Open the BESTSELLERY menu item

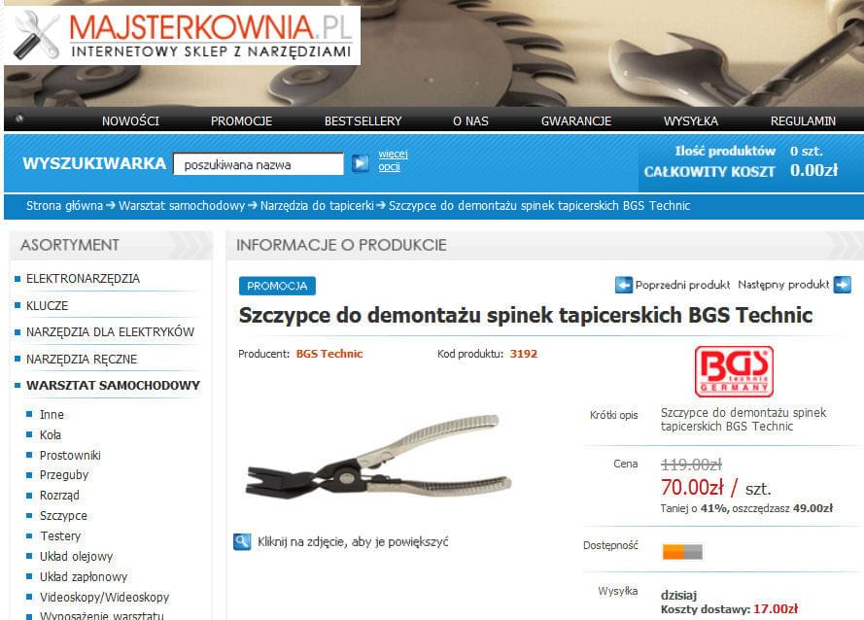click(x=363, y=121)
